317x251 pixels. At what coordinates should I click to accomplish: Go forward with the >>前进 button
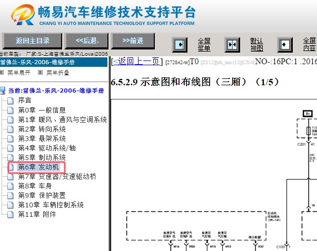133,41
